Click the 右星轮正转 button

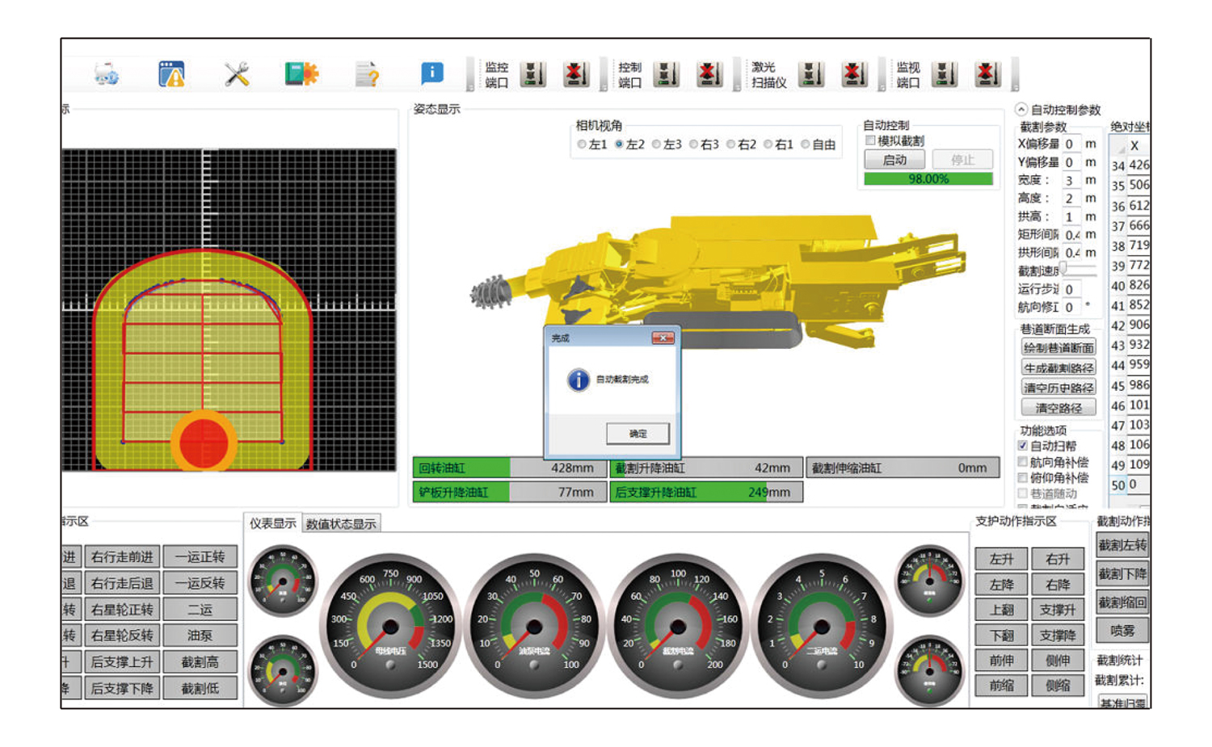122,609
